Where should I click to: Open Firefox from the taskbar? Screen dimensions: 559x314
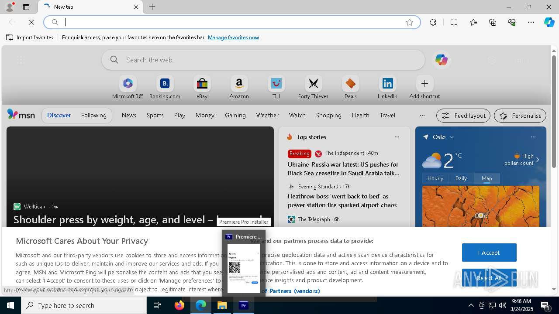point(179,305)
